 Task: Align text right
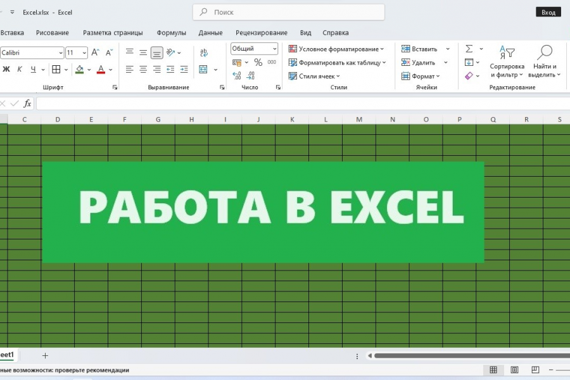point(156,69)
